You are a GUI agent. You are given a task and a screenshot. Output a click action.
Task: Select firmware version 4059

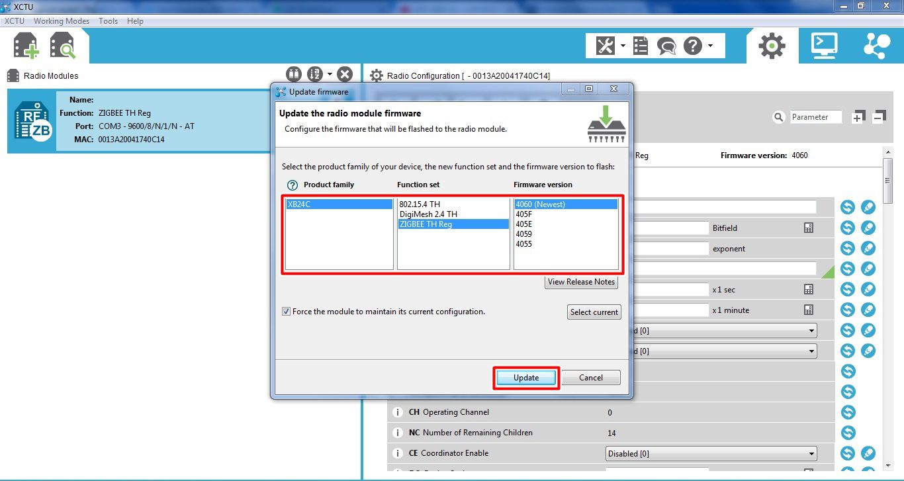[x=566, y=234]
